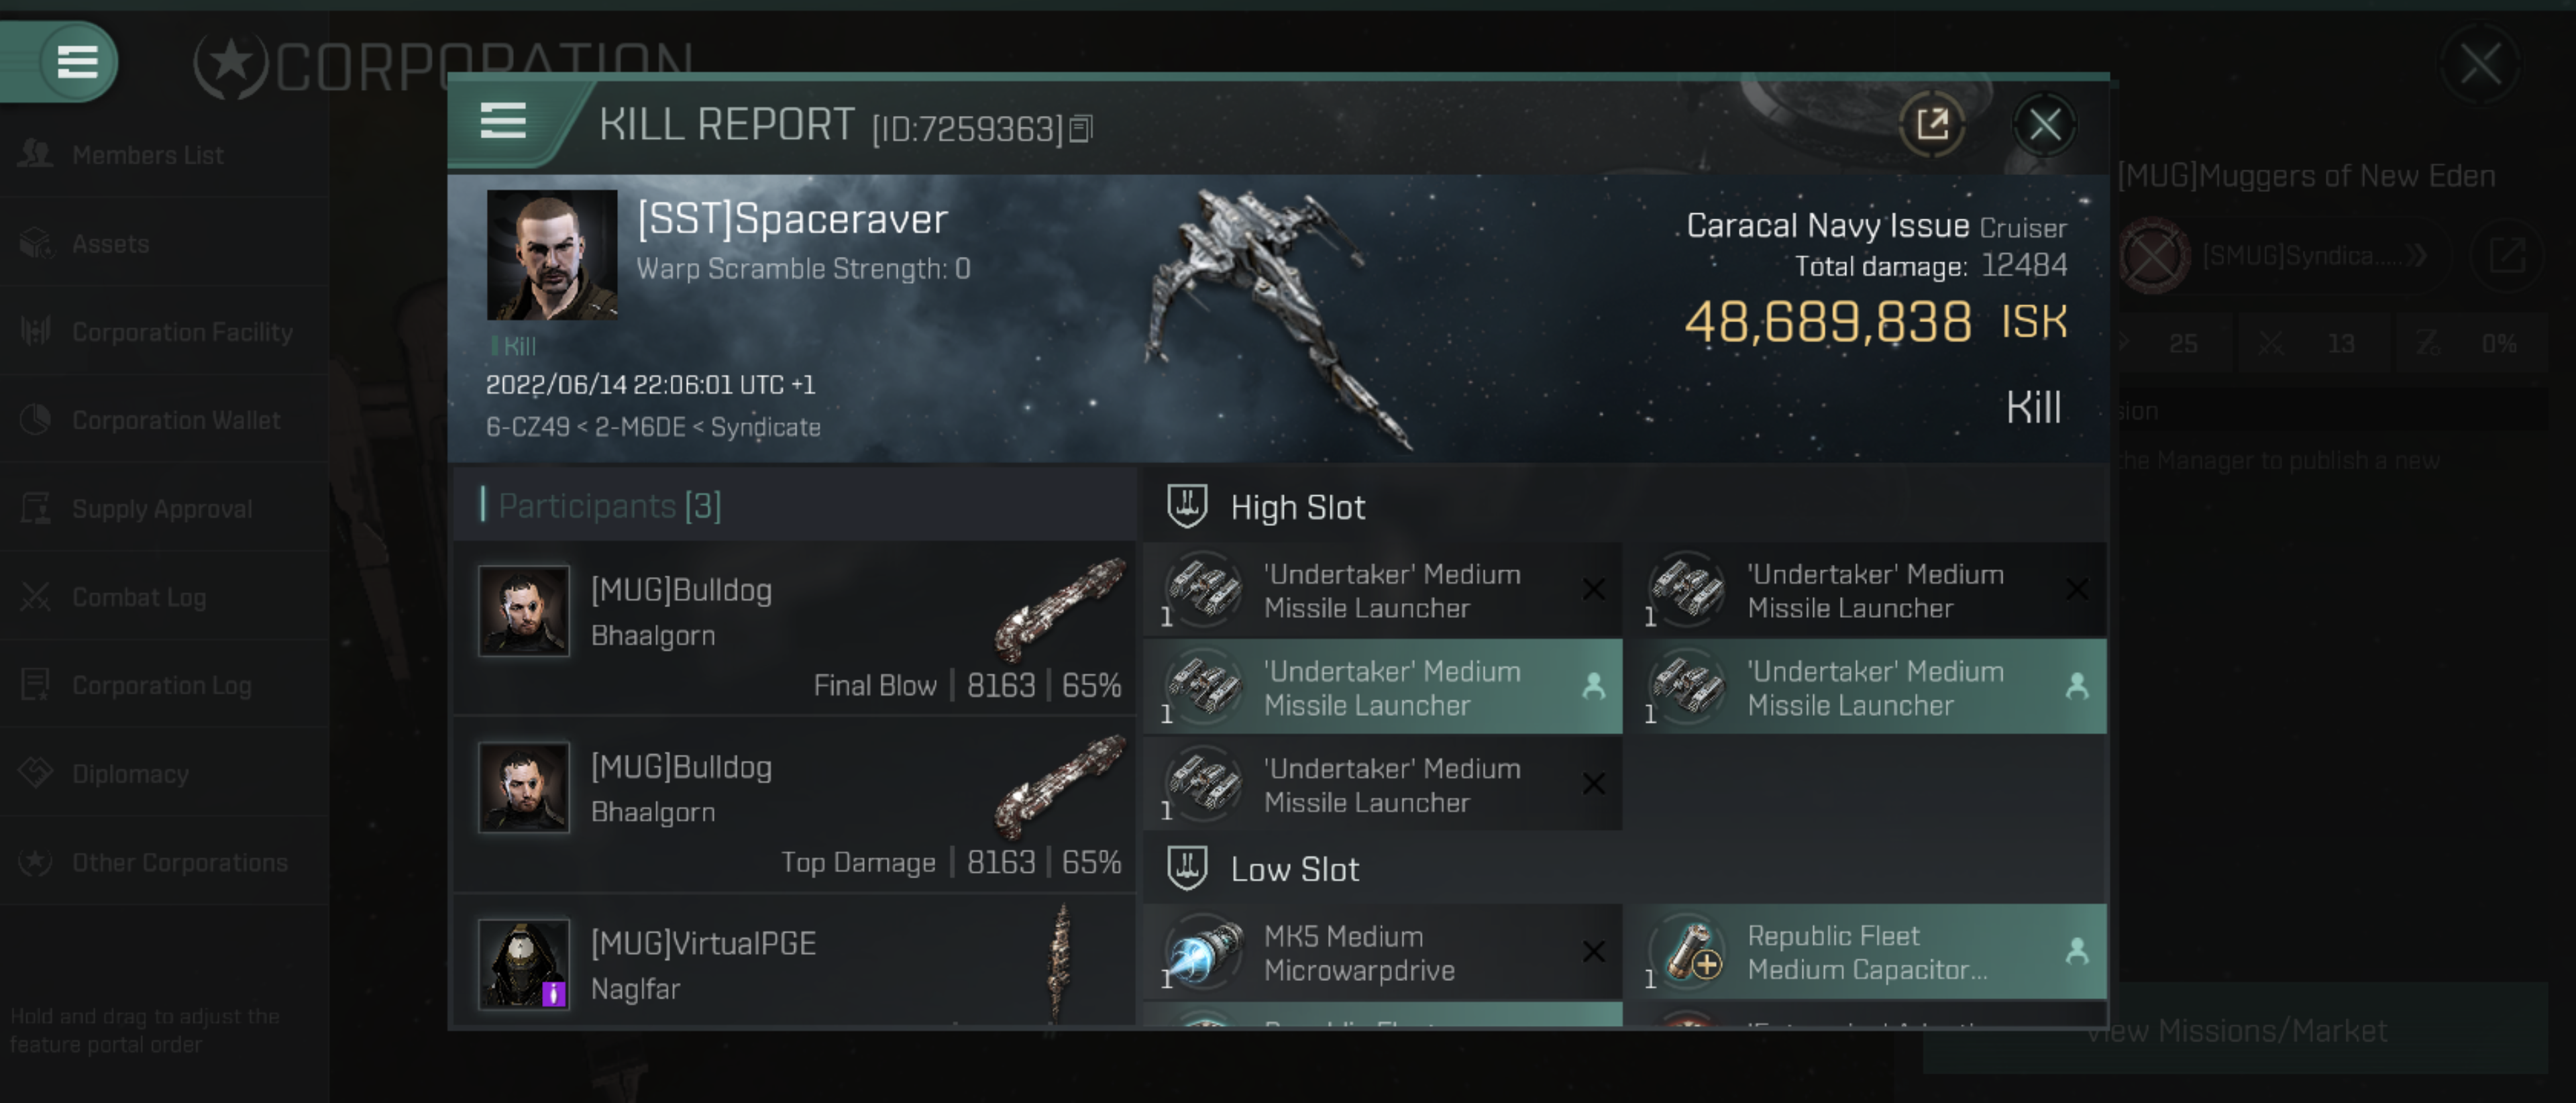The width and height of the screenshot is (2576, 1103).
Task: Open Members List sidebar panel
Action: (146, 153)
